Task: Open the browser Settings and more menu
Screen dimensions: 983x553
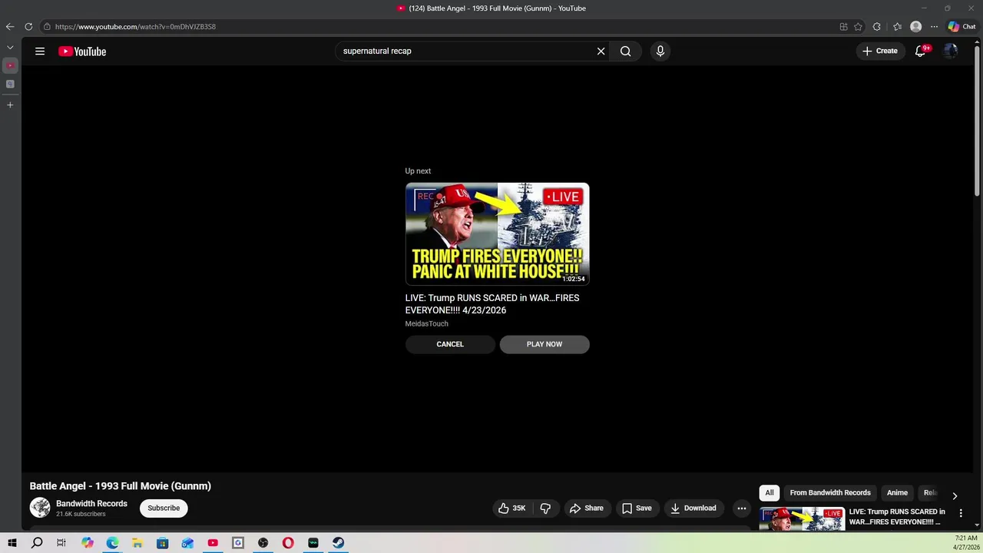Action: pos(934,27)
